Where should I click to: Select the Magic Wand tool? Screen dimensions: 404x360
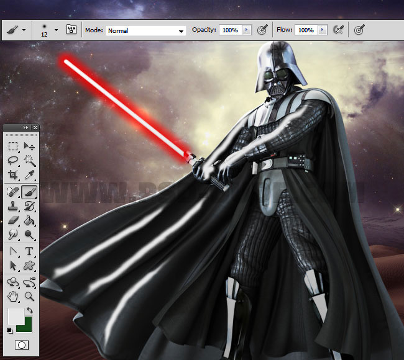coord(29,160)
